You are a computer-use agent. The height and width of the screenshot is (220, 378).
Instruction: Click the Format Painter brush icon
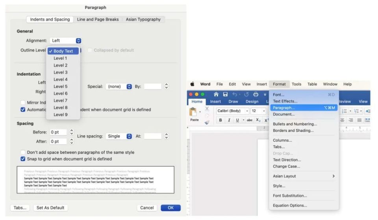point(207,123)
